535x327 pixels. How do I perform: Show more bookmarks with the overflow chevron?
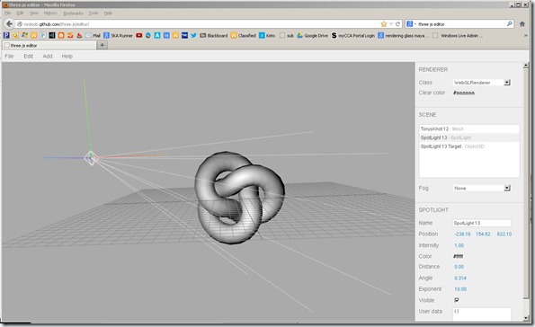pos(526,35)
